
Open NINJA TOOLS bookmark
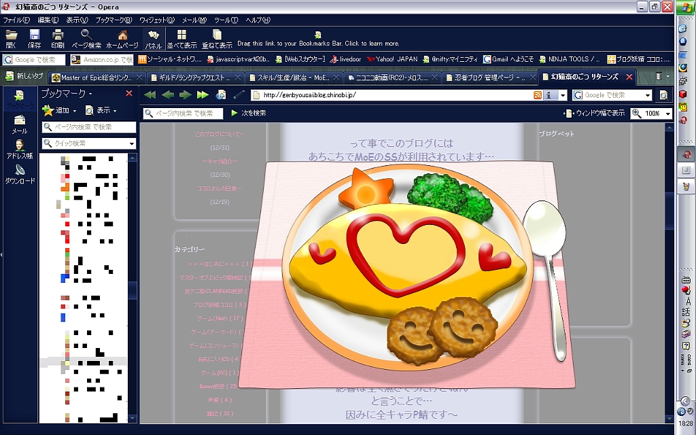[x=570, y=59]
